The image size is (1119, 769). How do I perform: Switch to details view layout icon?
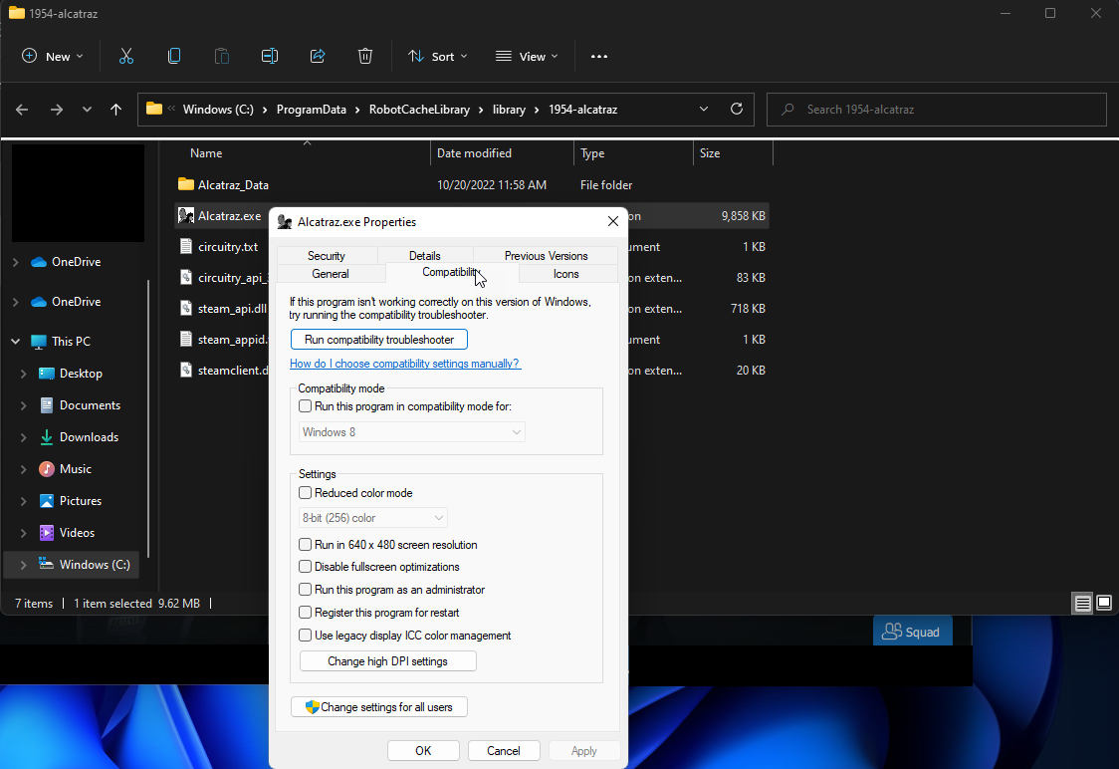point(1082,604)
